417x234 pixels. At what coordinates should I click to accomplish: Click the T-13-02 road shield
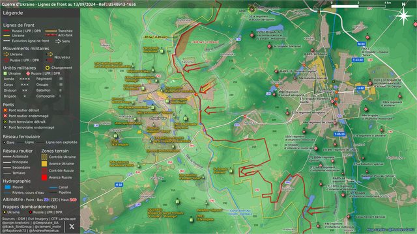358,60
